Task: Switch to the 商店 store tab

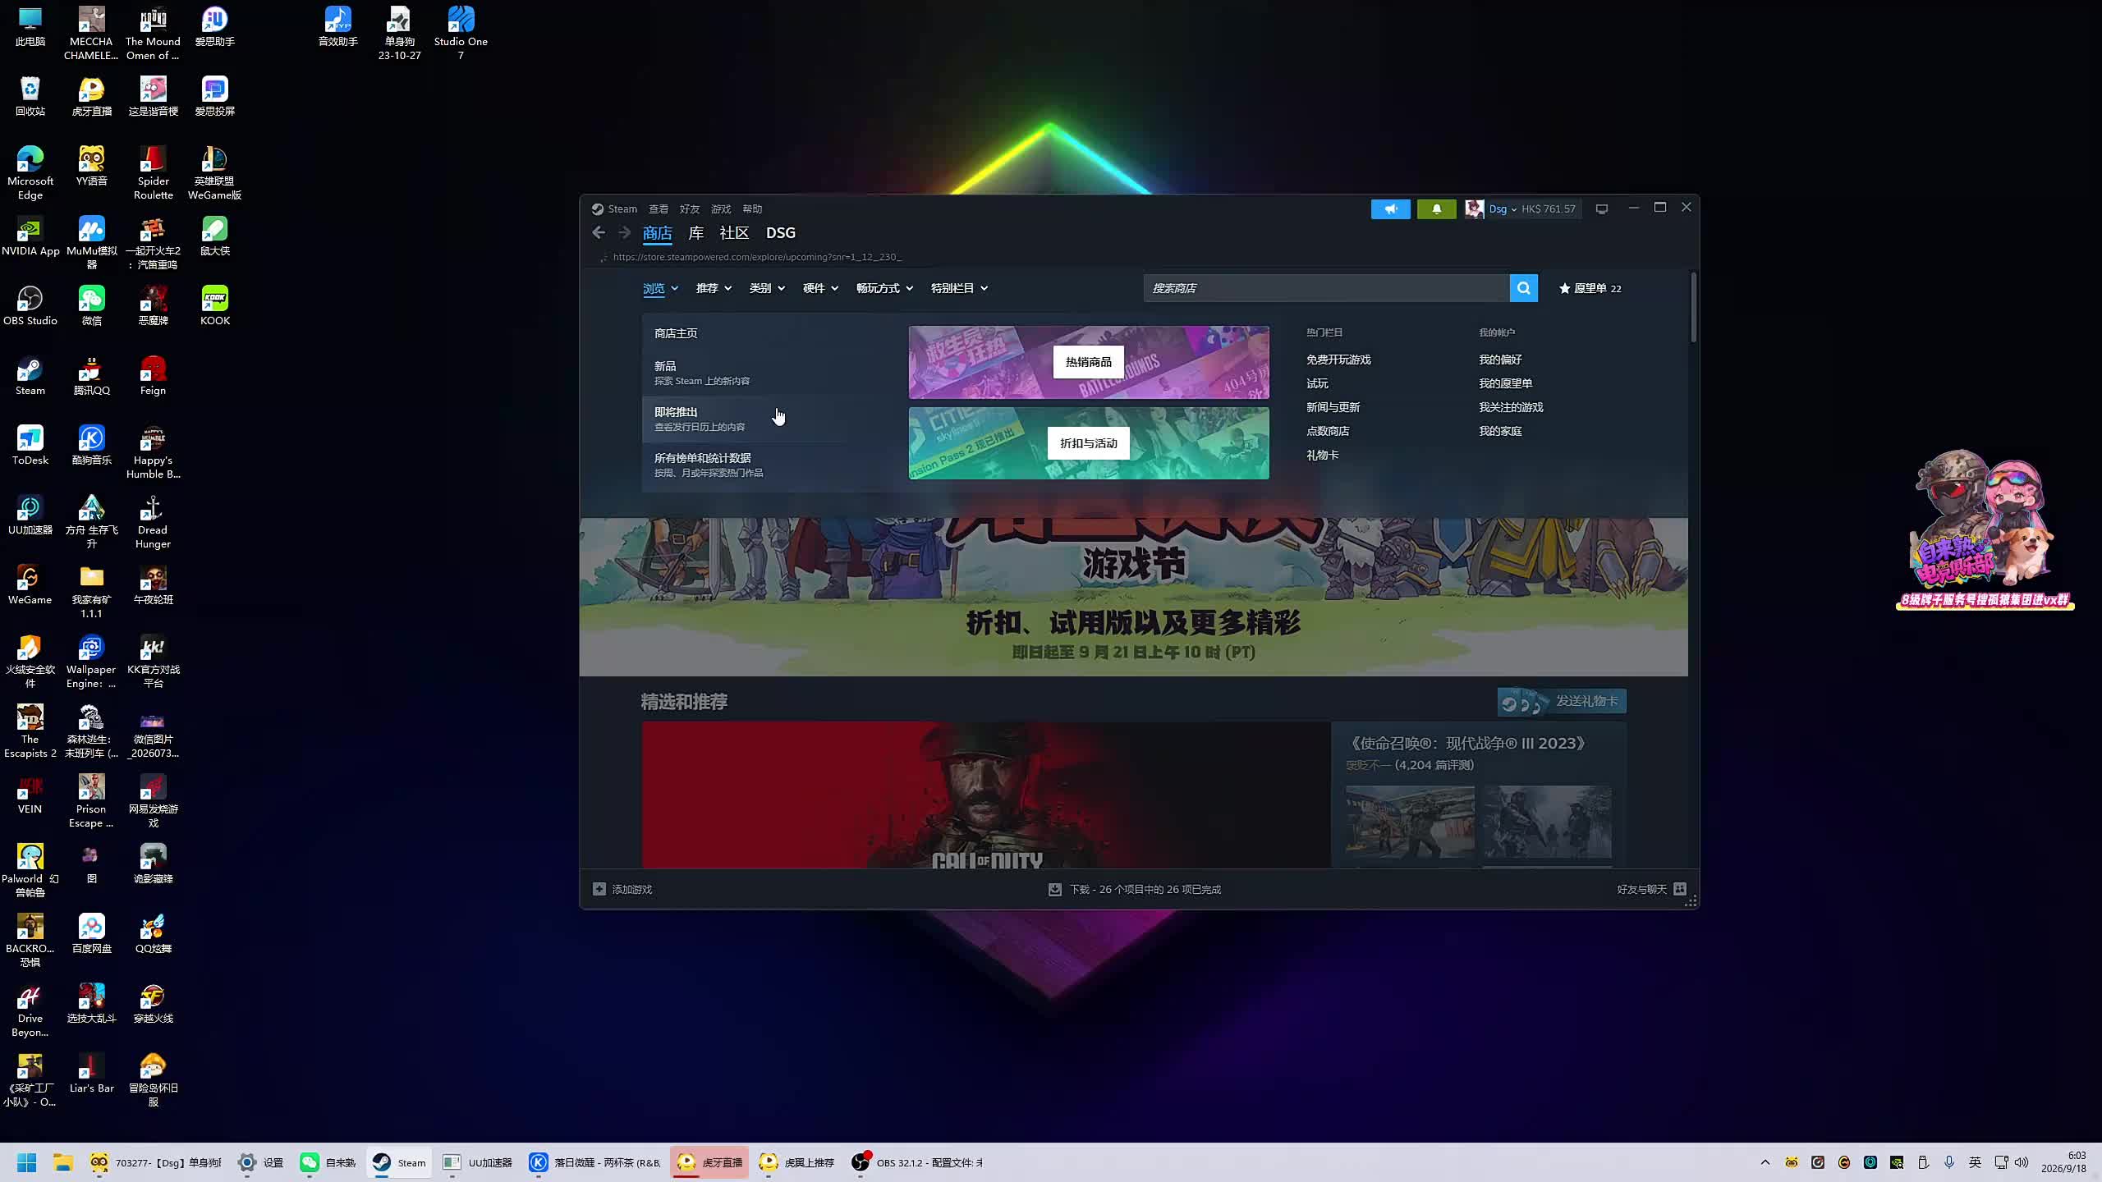Action: (657, 233)
